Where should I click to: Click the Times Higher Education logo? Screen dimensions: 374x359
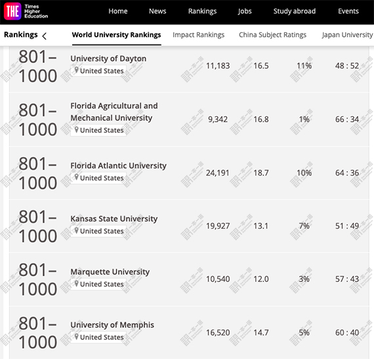coord(26,11)
